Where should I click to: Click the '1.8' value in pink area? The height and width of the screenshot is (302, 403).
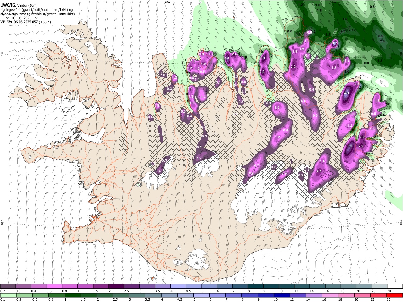pyautogui.click(x=334, y=68)
